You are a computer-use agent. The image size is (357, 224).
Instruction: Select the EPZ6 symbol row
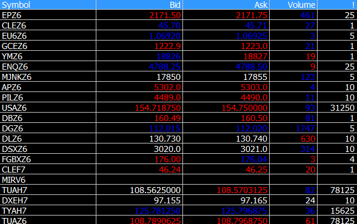click(178, 15)
